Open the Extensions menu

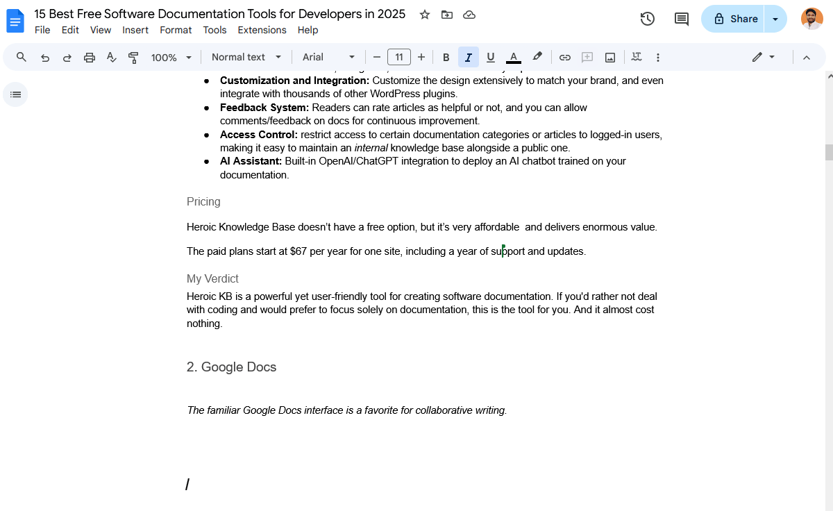pyautogui.click(x=262, y=30)
